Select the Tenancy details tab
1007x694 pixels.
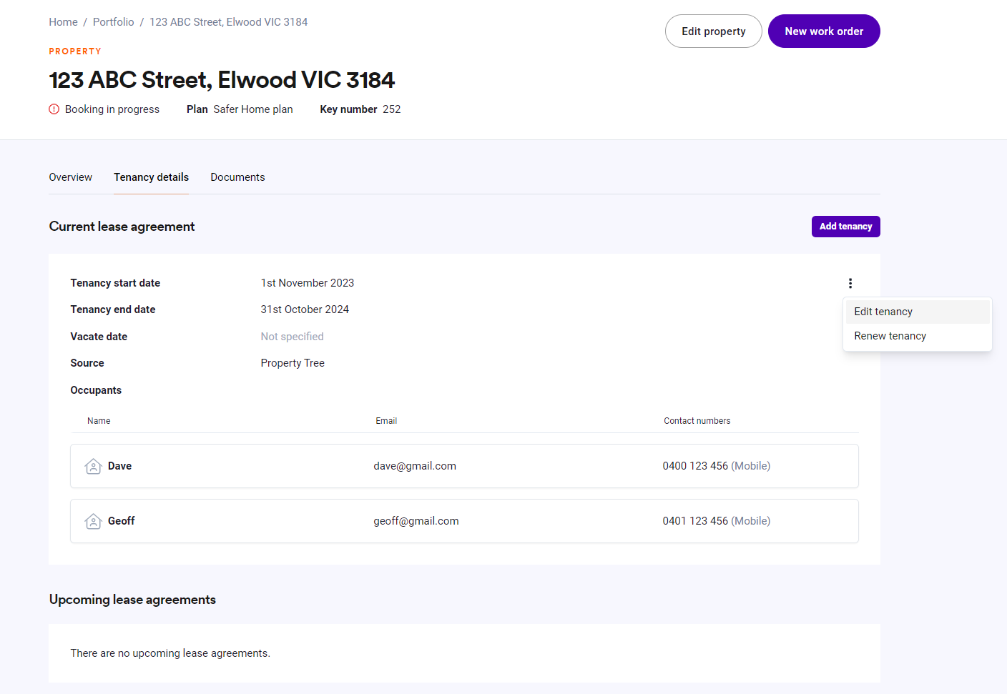tap(151, 177)
